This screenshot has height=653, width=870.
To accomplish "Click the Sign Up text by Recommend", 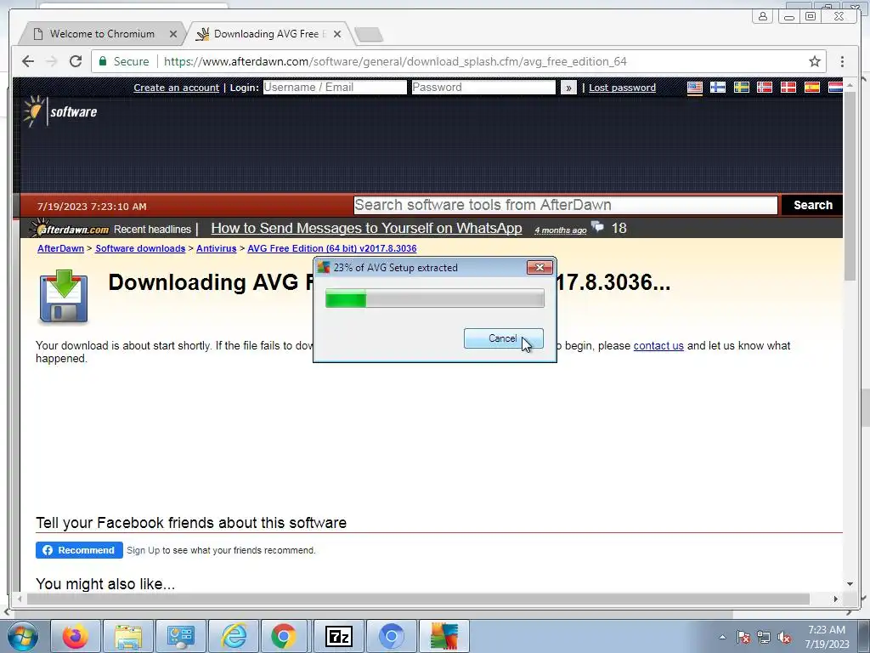I will tap(143, 550).
